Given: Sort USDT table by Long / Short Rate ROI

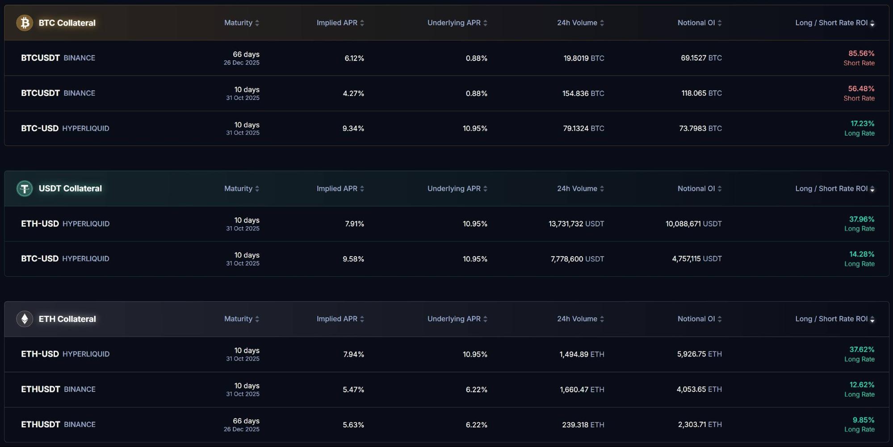Looking at the screenshot, I should pyautogui.click(x=872, y=189).
